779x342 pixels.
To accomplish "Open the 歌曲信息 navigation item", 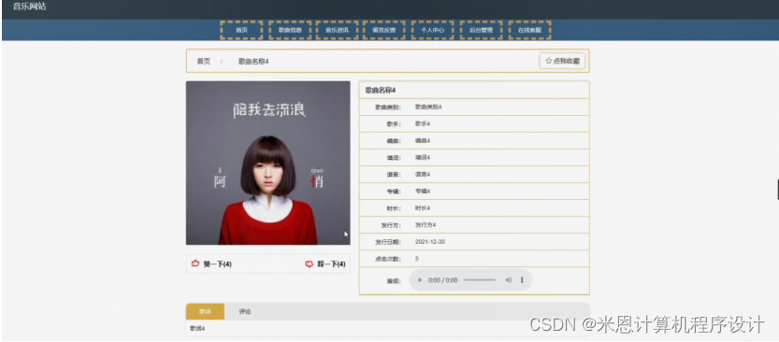I will 290,30.
